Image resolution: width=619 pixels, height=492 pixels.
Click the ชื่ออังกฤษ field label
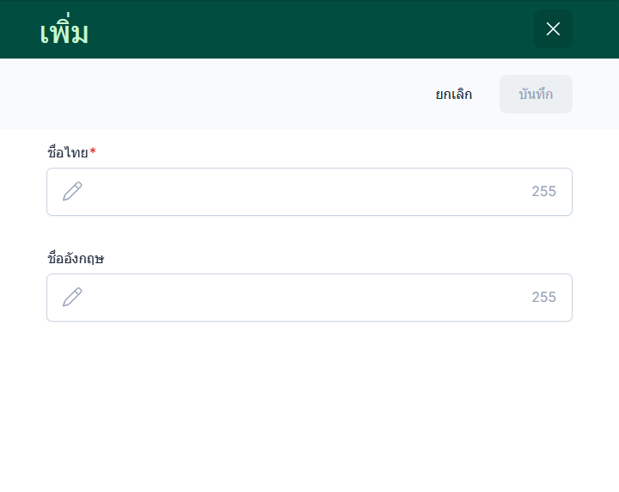coord(76,259)
